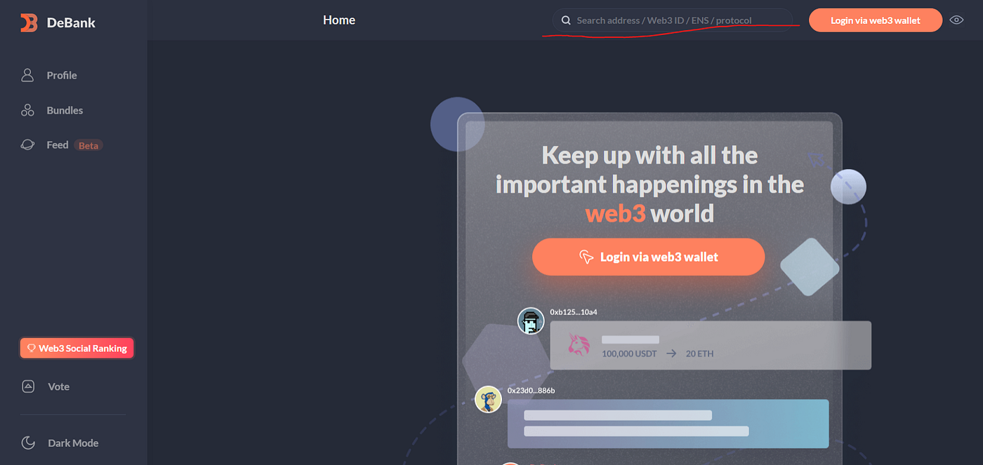This screenshot has width=983, height=465.
Task: Click the Feed planet icon
Action: [x=27, y=145]
